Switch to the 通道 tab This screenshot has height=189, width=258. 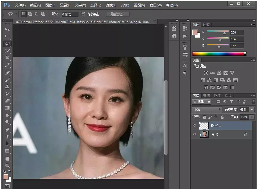tap(206, 96)
